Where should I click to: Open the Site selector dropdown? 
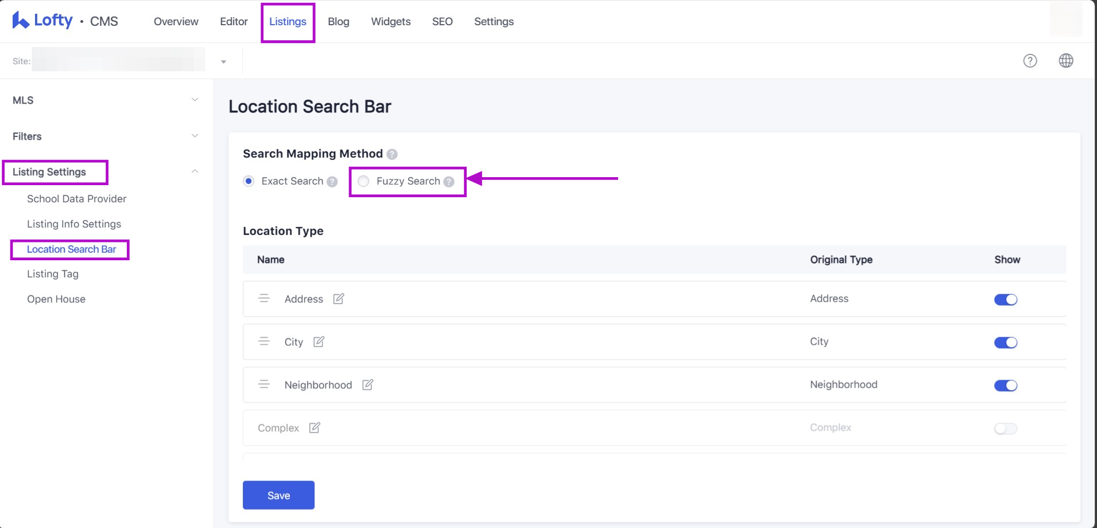click(223, 61)
